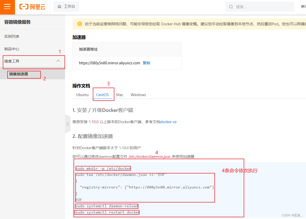Screen dimensions: 306x219
Task: Collapse the sidebar with the arrow handle
Action: pyautogui.click(x=68, y=124)
